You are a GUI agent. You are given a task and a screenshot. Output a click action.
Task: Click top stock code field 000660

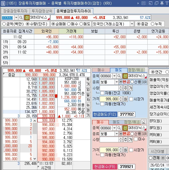[x=7, y=18]
